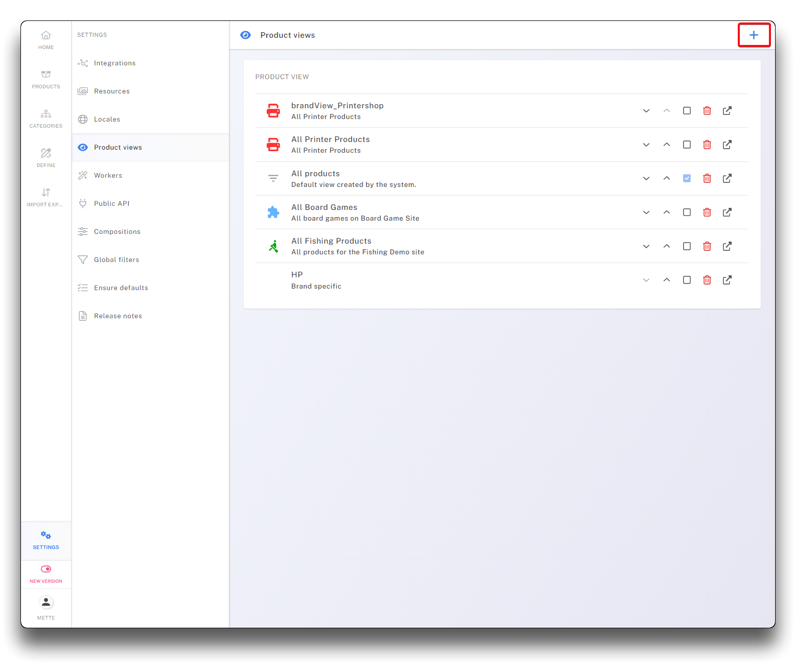Select Global filters in settings menu
This screenshot has height=665, width=796.
[x=116, y=260]
